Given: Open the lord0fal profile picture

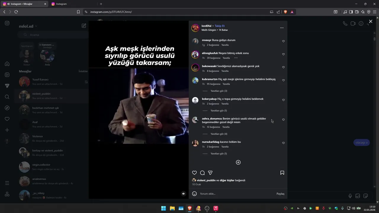Looking at the screenshot, I should (x=195, y=28).
